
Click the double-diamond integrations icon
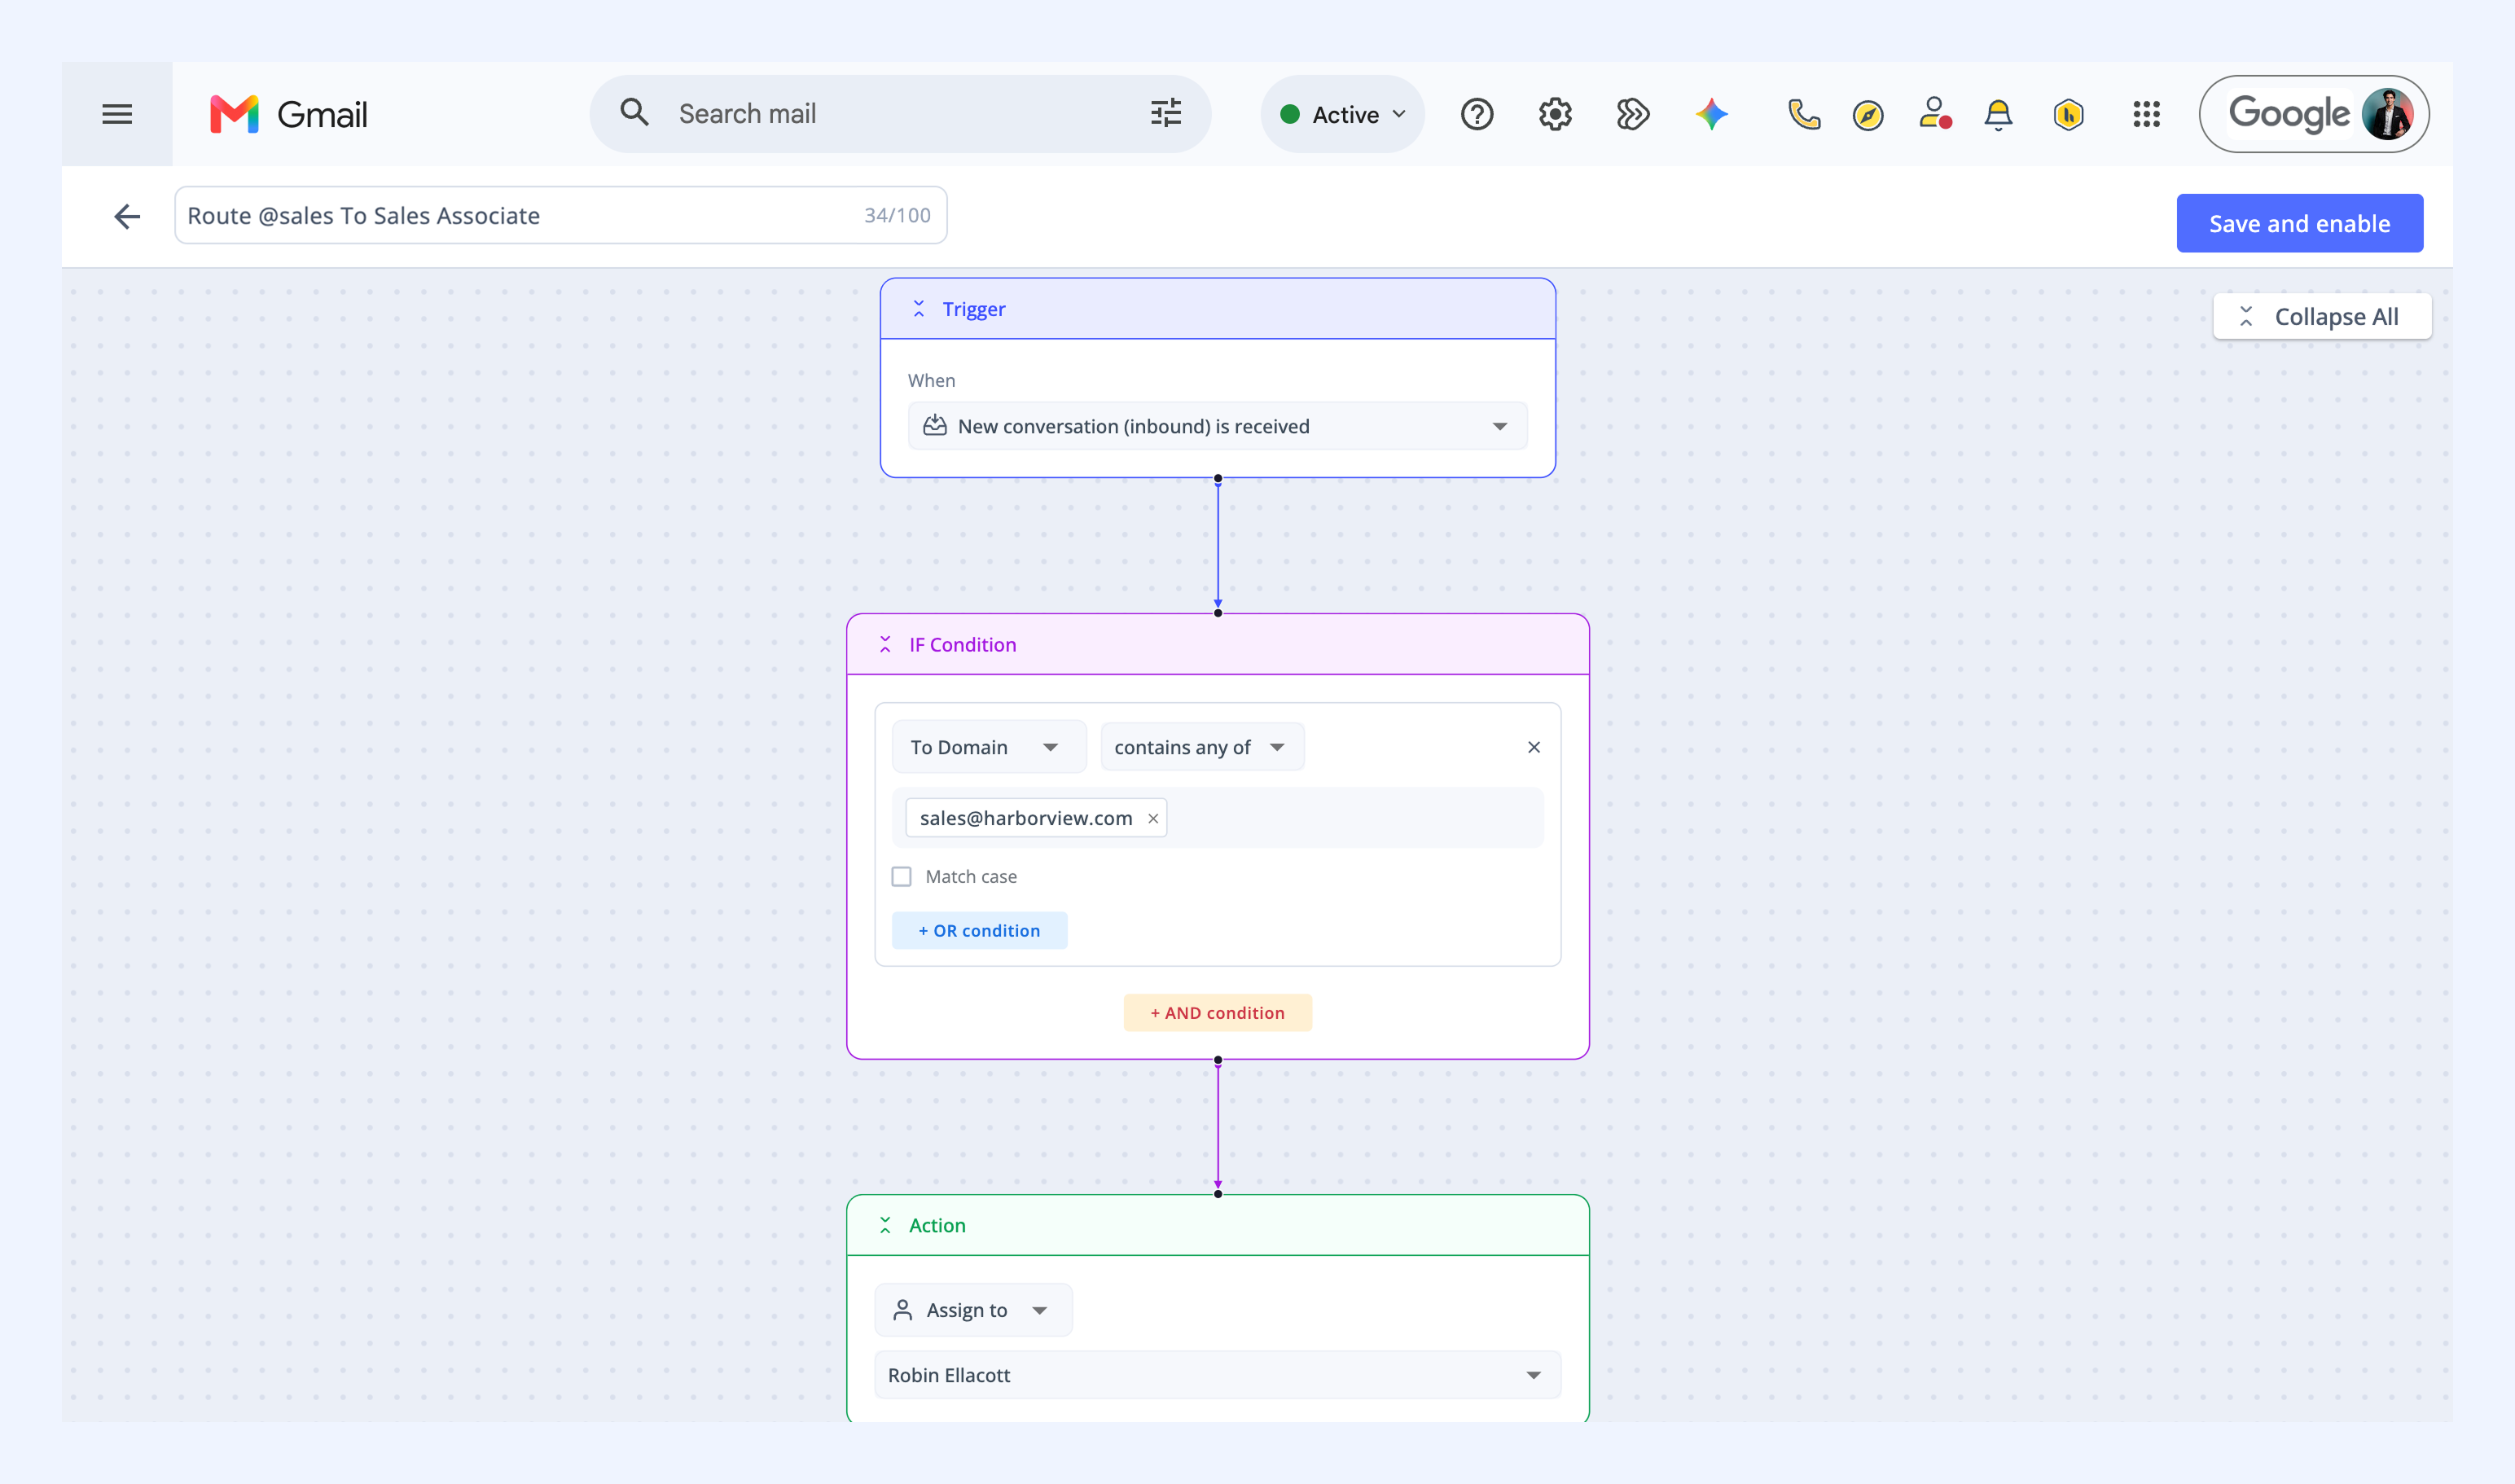click(x=1633, y=114)
